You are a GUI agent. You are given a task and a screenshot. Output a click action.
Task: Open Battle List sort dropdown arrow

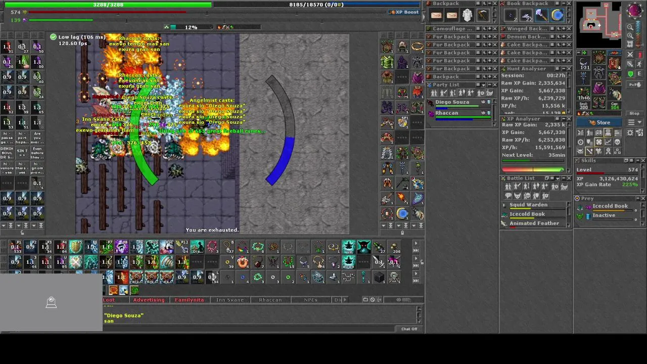click(558, 178)
